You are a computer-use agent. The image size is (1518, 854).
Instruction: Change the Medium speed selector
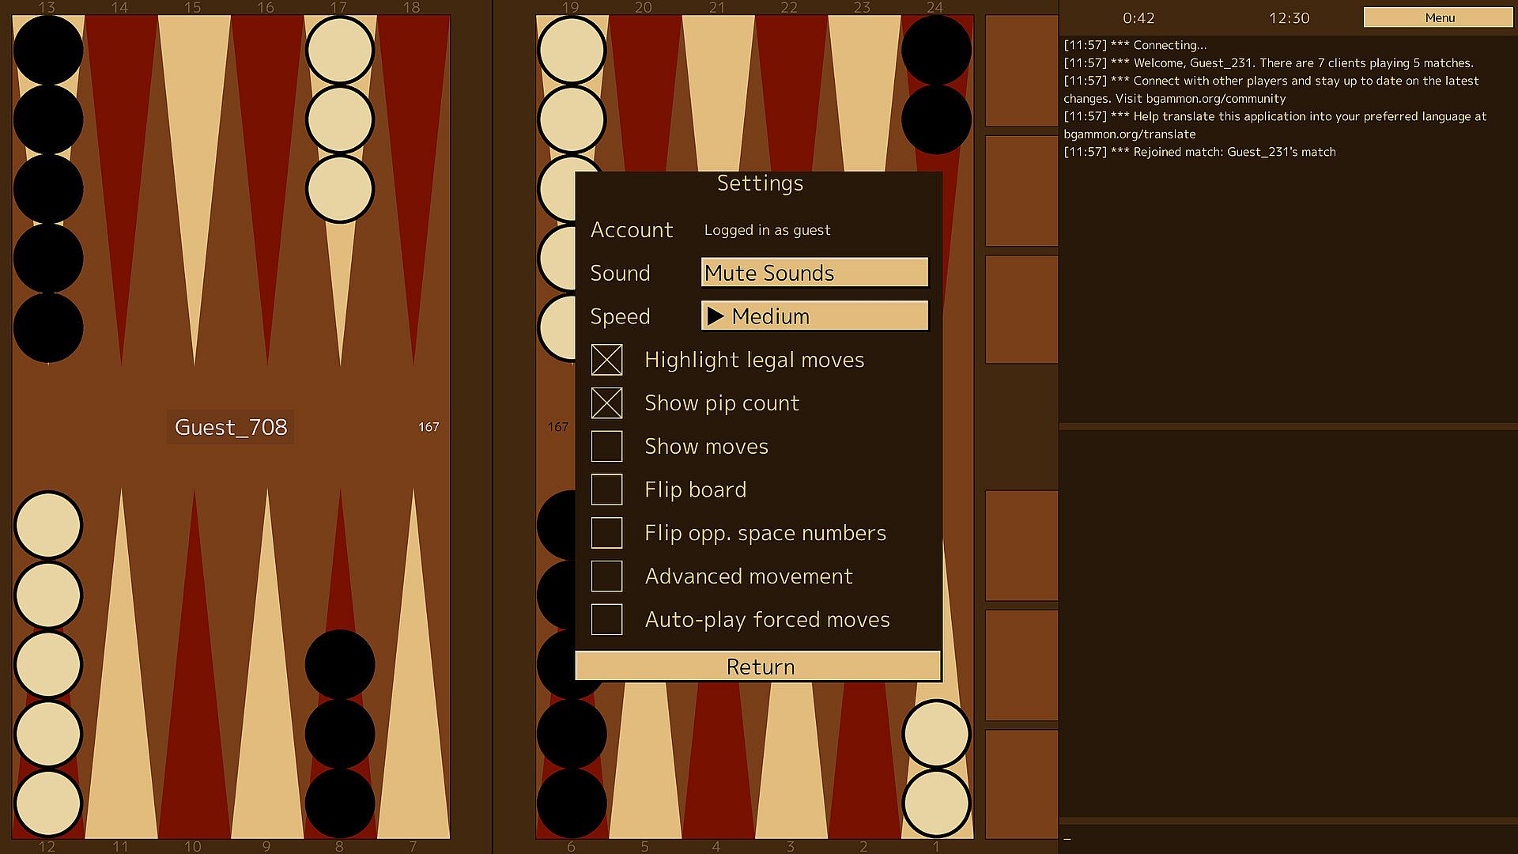pos(814,316)
